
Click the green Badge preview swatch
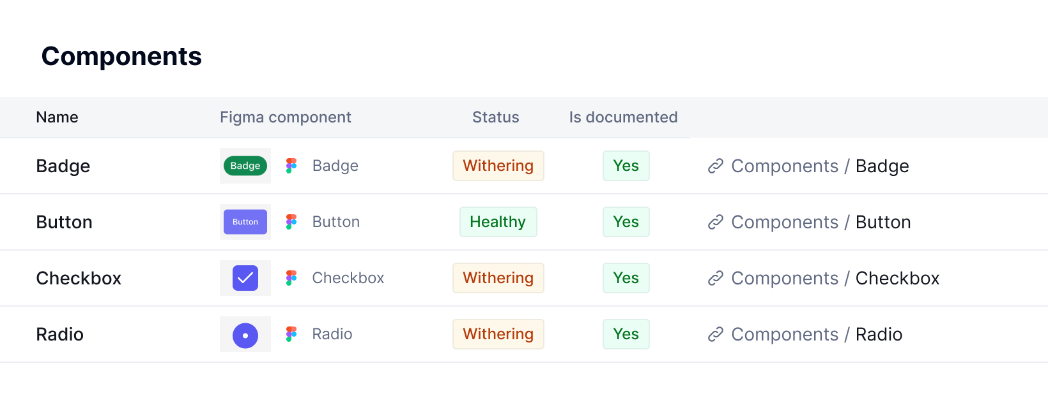coord(245,165)
